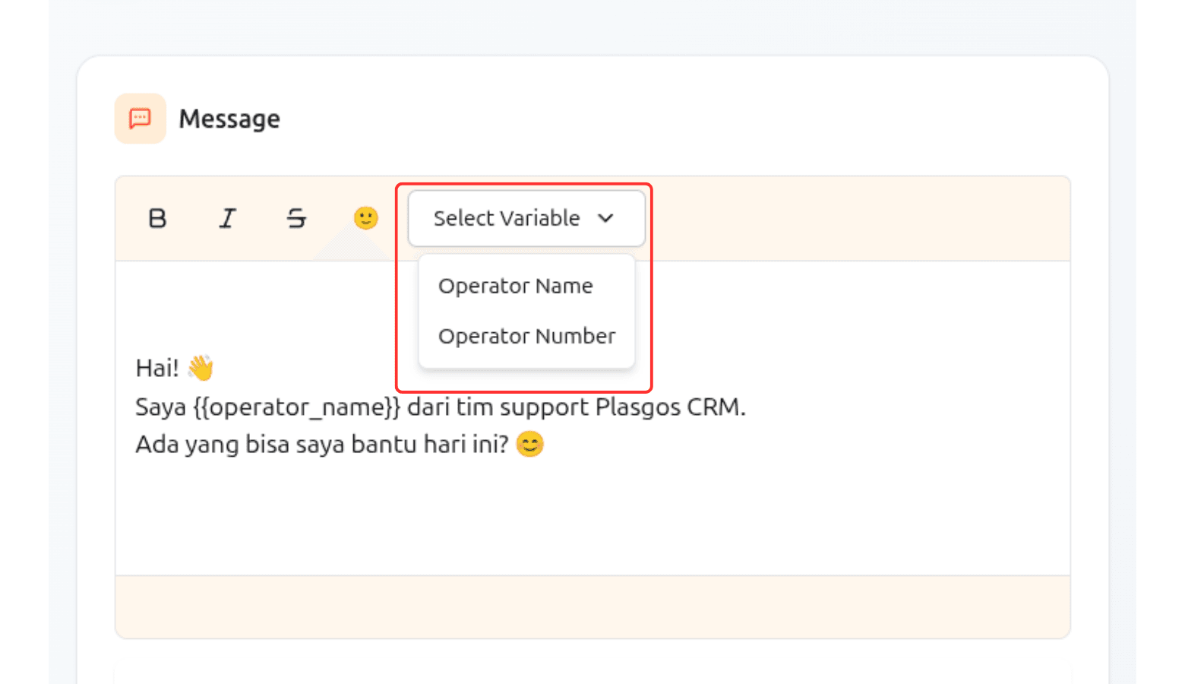Click the editor footer bar below the text area

tap(592, 606)
